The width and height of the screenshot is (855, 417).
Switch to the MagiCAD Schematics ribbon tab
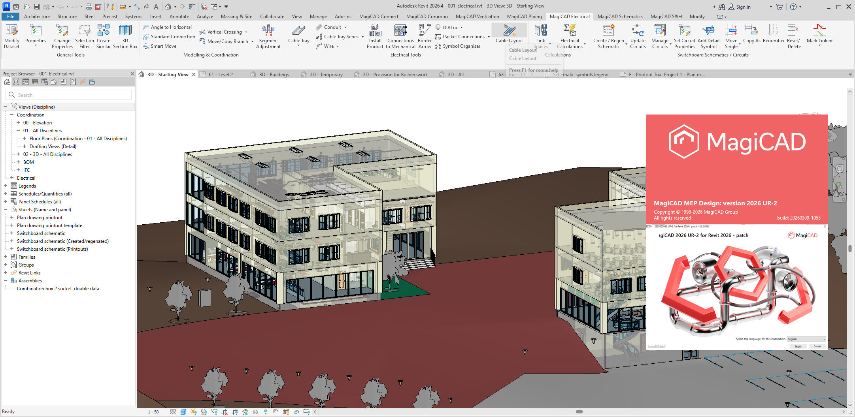(x=620, y=17)
